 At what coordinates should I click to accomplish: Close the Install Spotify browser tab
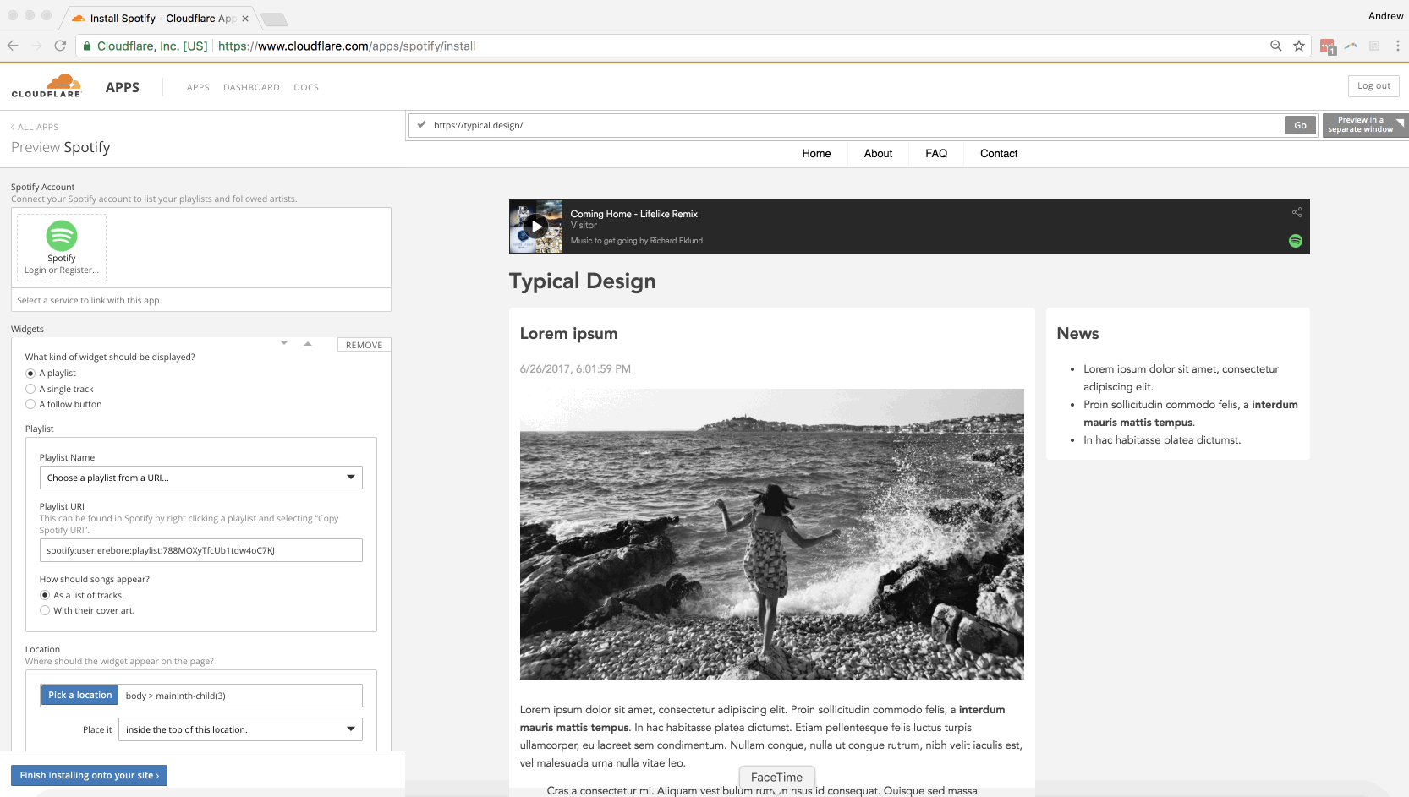(x=245, y=19)
